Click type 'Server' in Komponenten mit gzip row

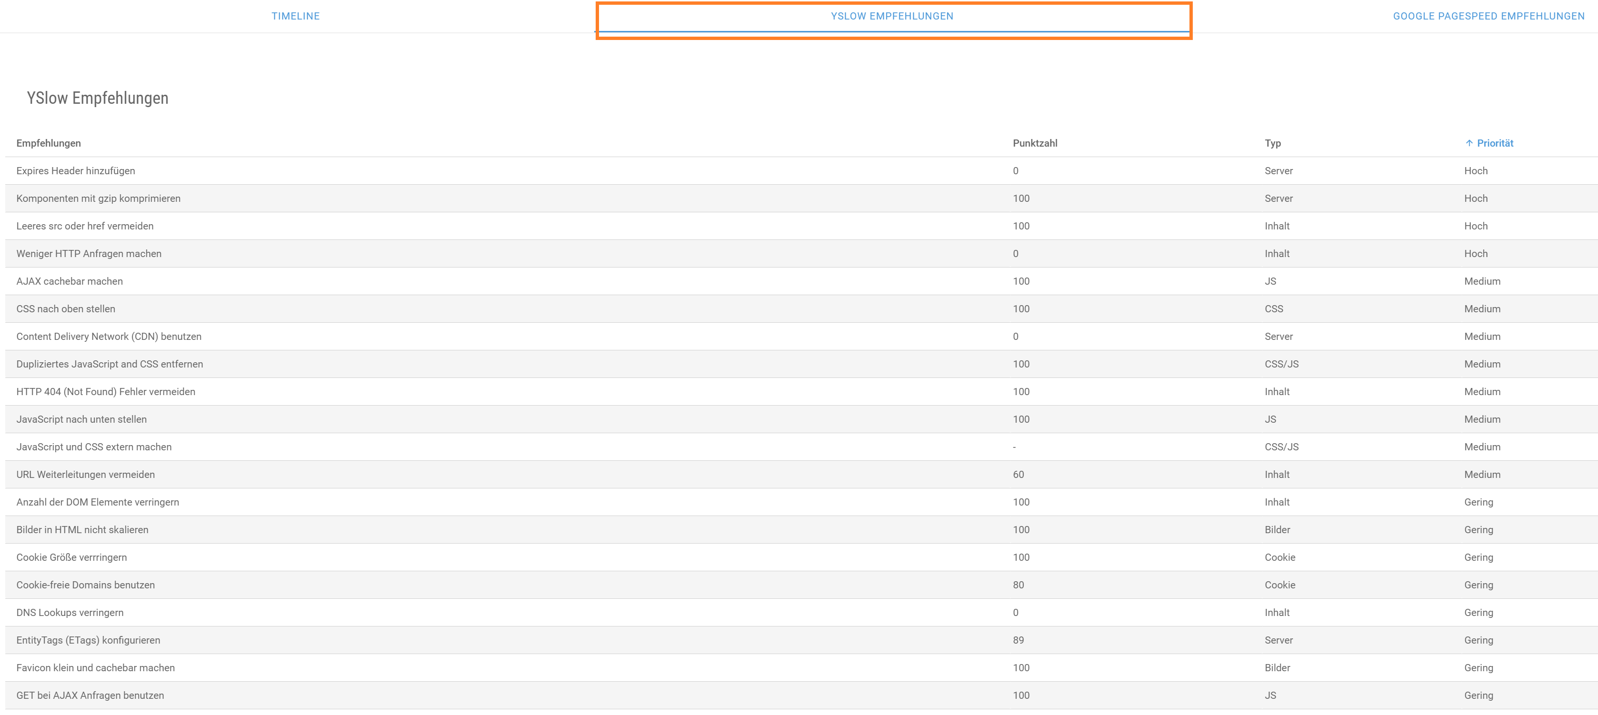1278,199
